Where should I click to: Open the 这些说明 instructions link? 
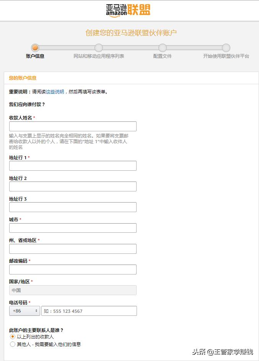55,91
